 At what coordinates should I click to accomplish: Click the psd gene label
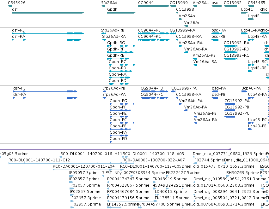[x=215, y=3]
